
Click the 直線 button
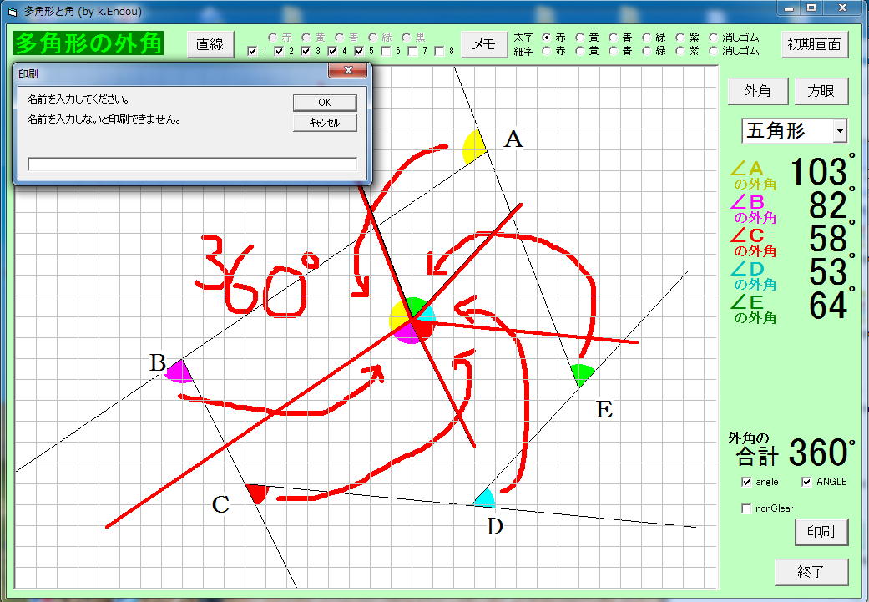click(x=210, y=43)
